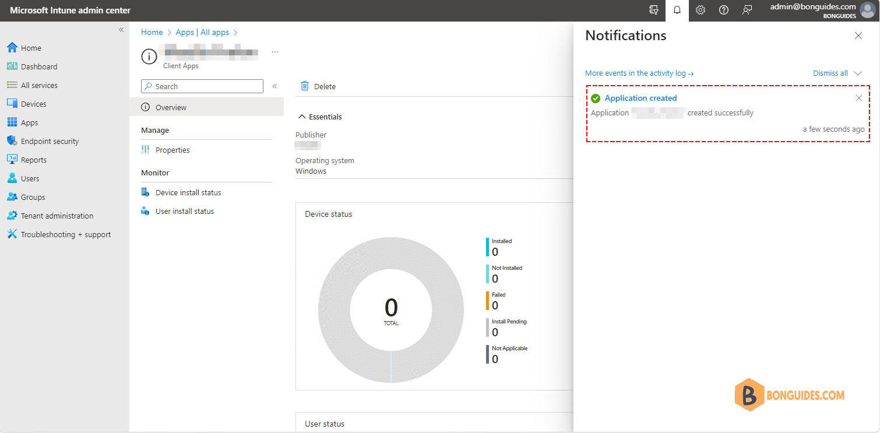The image size is (880, 433).
Task: Click the Troubleshooting wrench icon
Action: pos(12,234)
